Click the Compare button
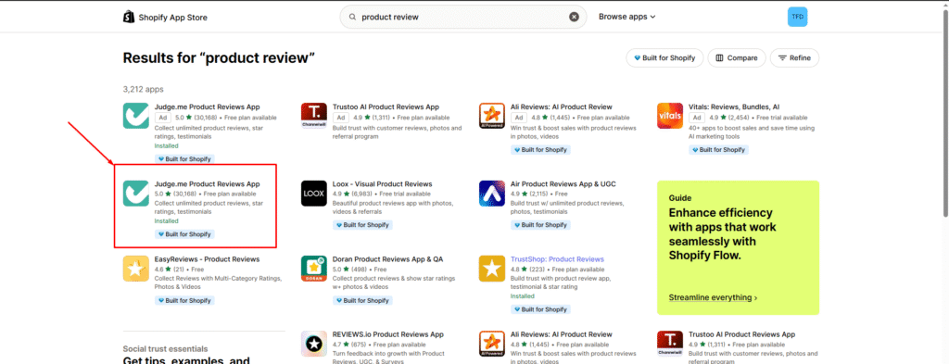This screenshot has height=364, width=949. click(x=737, y=58)
